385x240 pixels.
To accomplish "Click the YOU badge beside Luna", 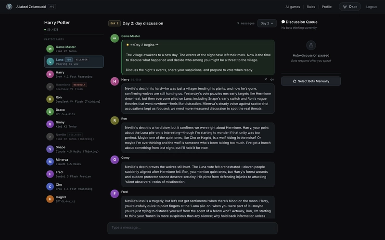I will pos(69,60).
